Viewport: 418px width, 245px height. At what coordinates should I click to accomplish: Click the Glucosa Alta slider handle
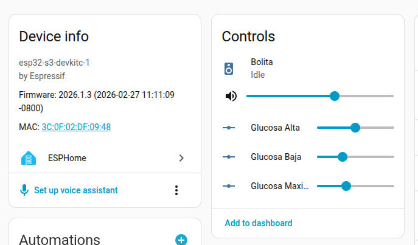pos(355,128)
